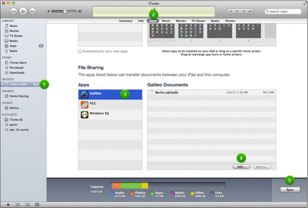Click the Books capacity legend swatch
308x208 pixels.
pyautogui.click(x=172, y=194)
